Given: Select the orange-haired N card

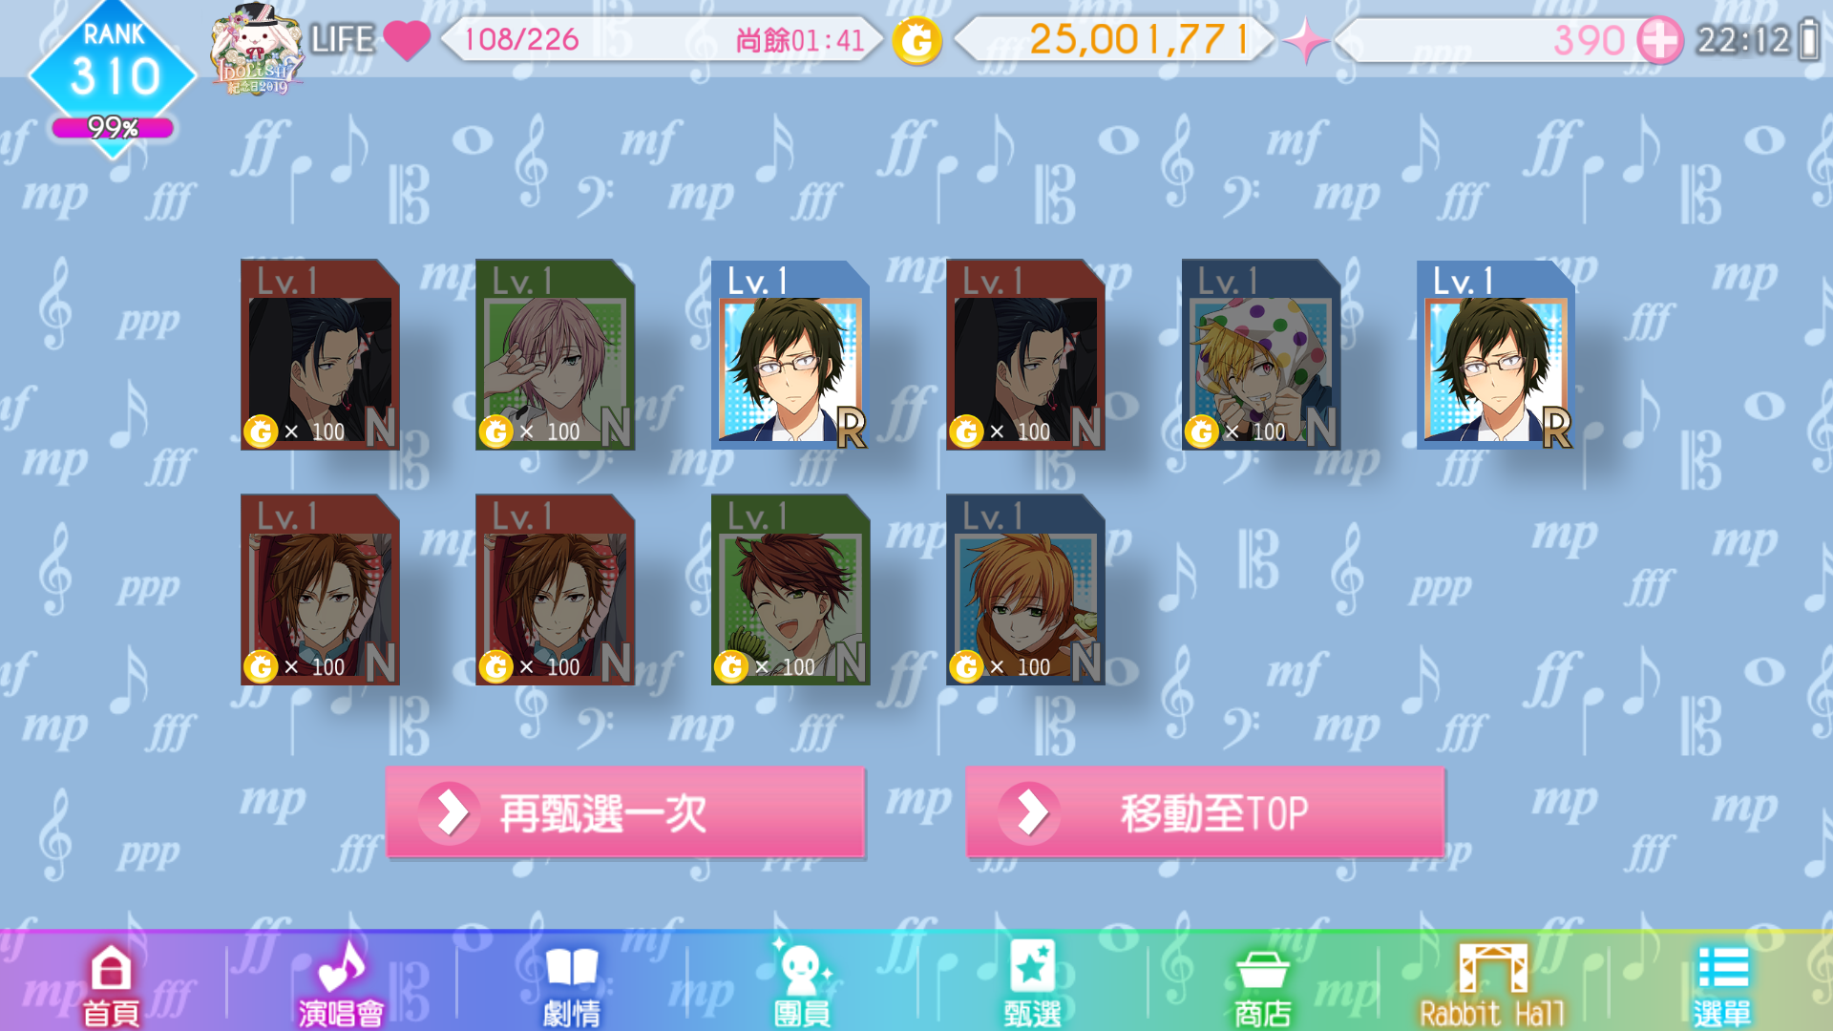Looking at the screenshot, I should pyautogui.click(x=1025, y=589).
